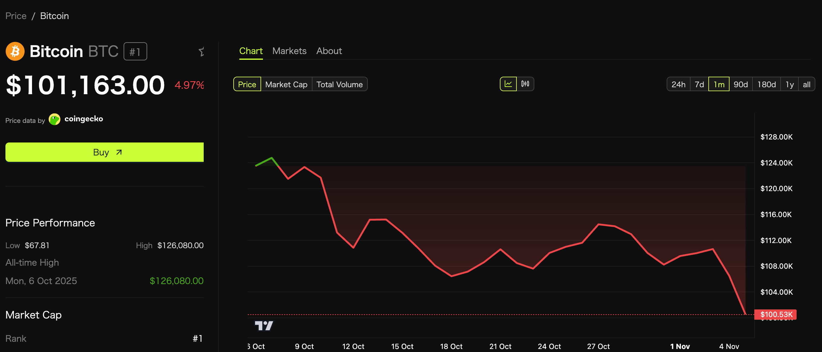Screen dimensions: 822x352
Task: Open the Markets tab
Action: (x=289, y=51)
